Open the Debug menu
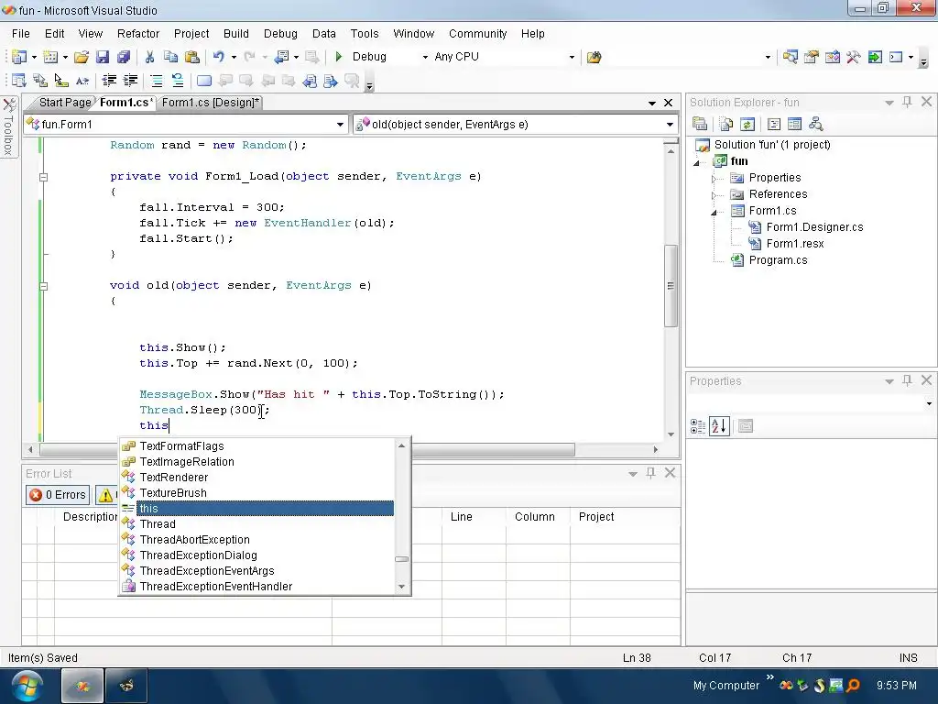 point(280,34)
